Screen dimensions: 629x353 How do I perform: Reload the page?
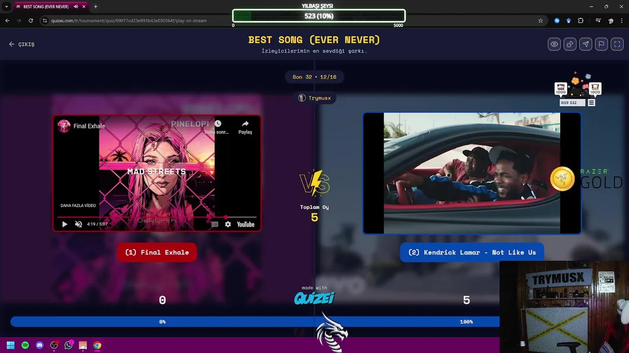(30, 21)
